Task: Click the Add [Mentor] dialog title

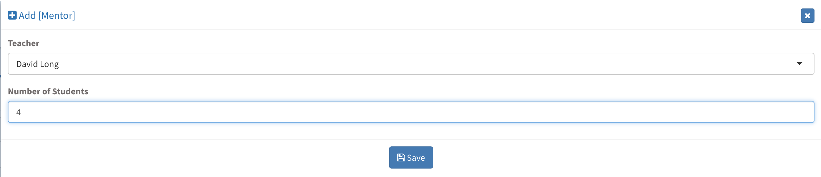Action: pos(47,15)
